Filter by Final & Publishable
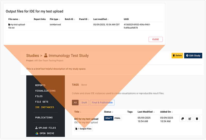 (x=102, y=102)
